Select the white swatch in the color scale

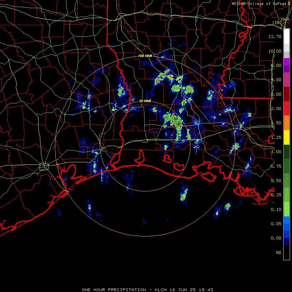coord(286,36)
